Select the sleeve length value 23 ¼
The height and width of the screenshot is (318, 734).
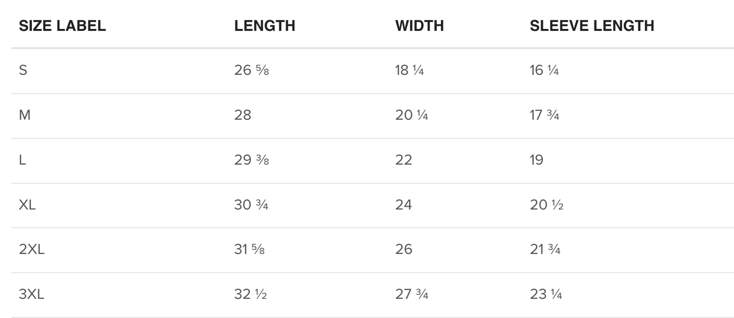coord(546,294)
